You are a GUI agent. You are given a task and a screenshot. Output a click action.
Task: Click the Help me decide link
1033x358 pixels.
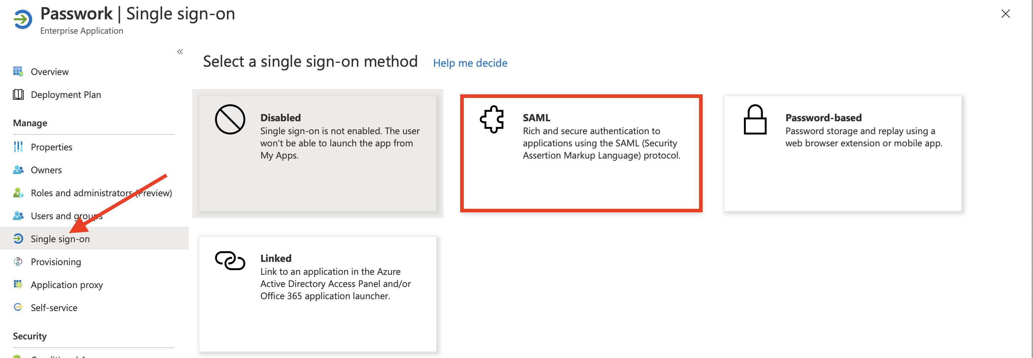(x=470, y=63)
